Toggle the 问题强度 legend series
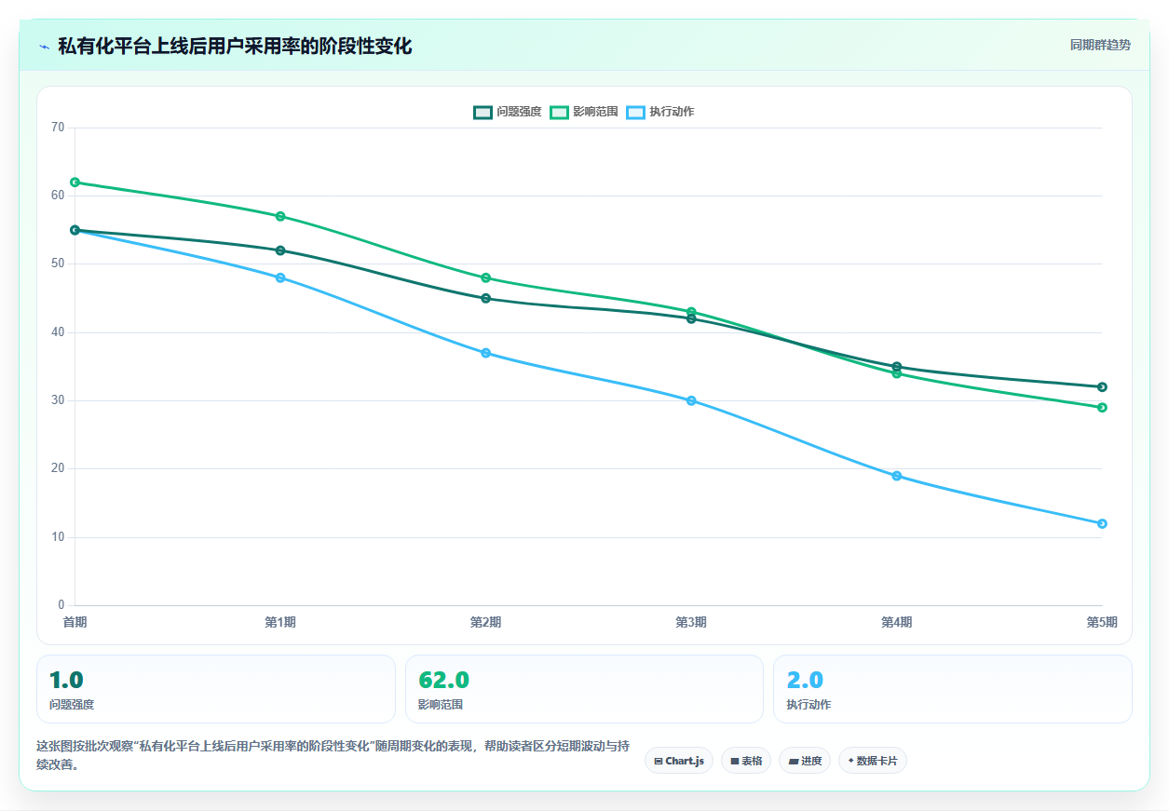Image resolution: width=1169 pixels, height=811 pixels. 508,112
